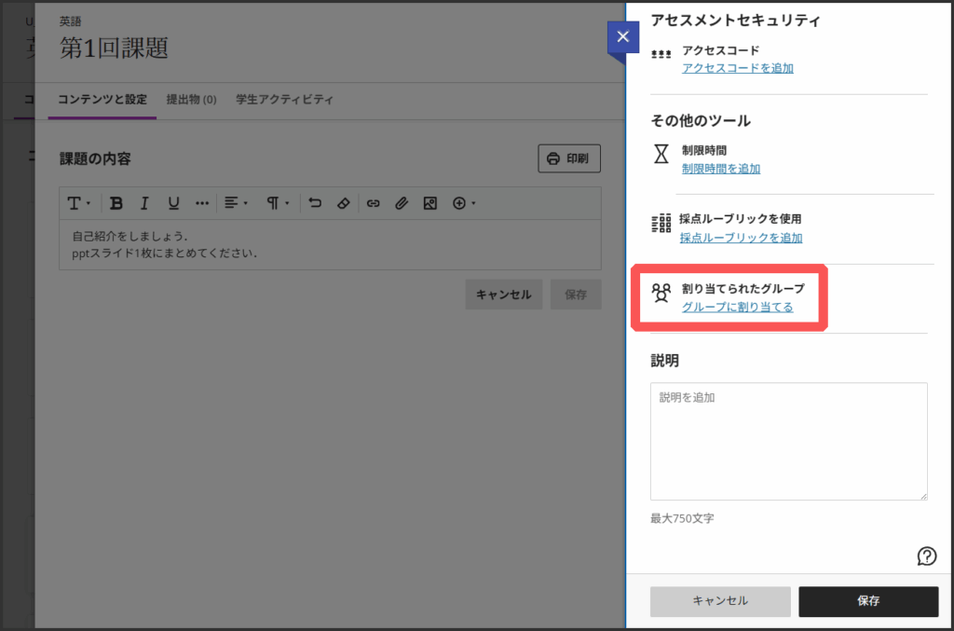954x631 pixels.
Task: Expand the plus insert content dropdown
Action: click(464, 203)
